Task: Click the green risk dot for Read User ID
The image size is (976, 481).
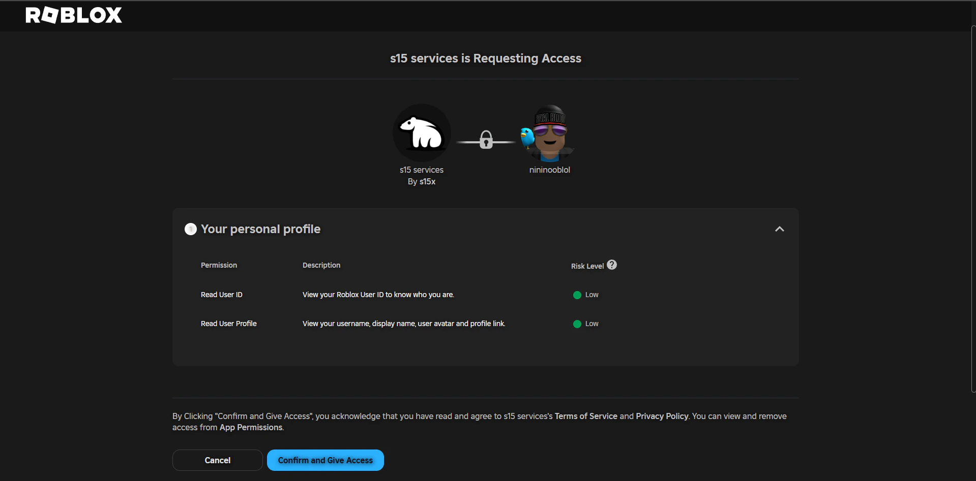Action: coord(577,295)
